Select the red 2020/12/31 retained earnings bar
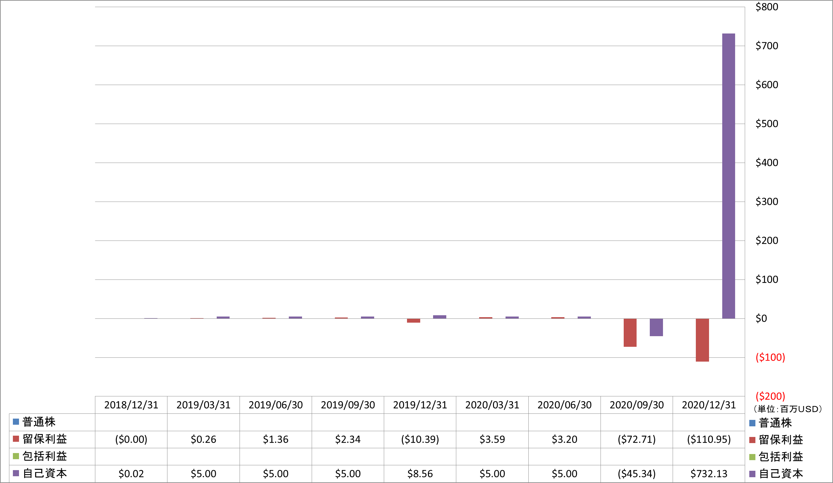 pos(702,340)
